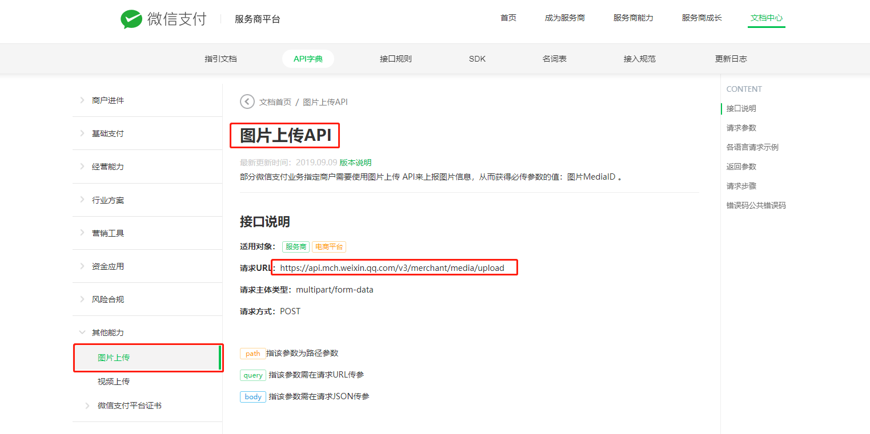Jump to 请求步骤 in CONTENT
Image resolution: width=870 pixels, height=434 pixels.
741,186
